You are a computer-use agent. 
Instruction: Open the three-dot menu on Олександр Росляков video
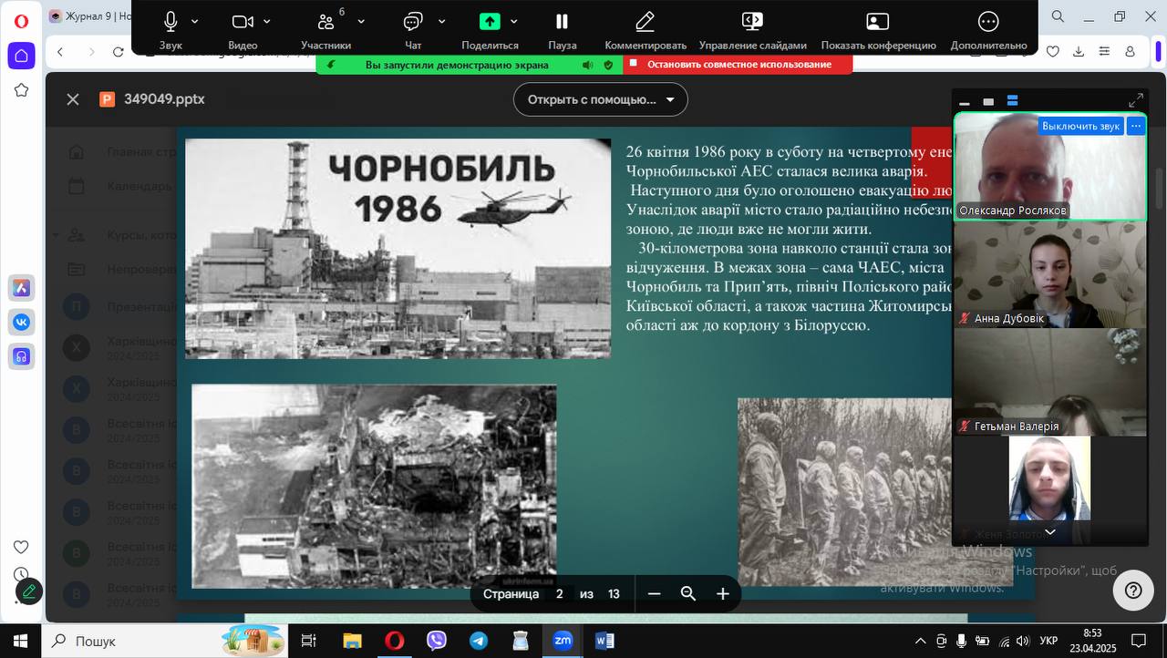coord(1136,126)
